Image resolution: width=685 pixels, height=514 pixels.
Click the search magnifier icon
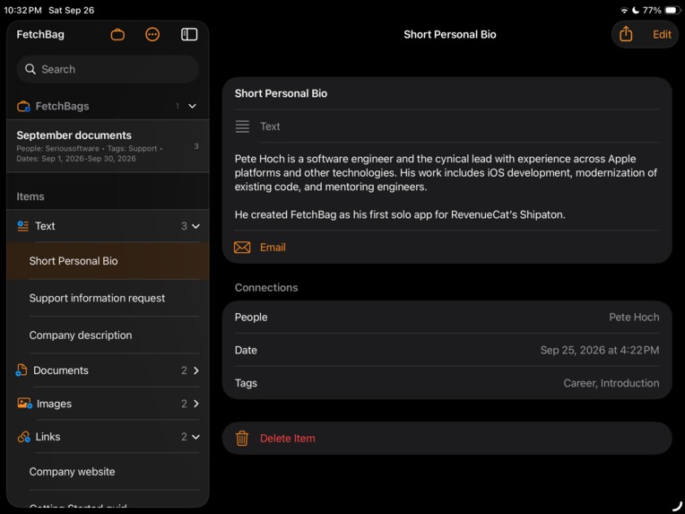click(x=30, y=69)
